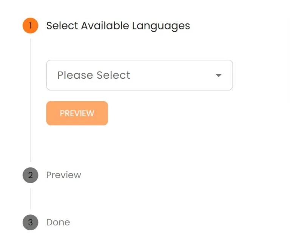290x250 pixels.
Task: Click the orange PREVIEW button
Action: click(x=77, y=113)
